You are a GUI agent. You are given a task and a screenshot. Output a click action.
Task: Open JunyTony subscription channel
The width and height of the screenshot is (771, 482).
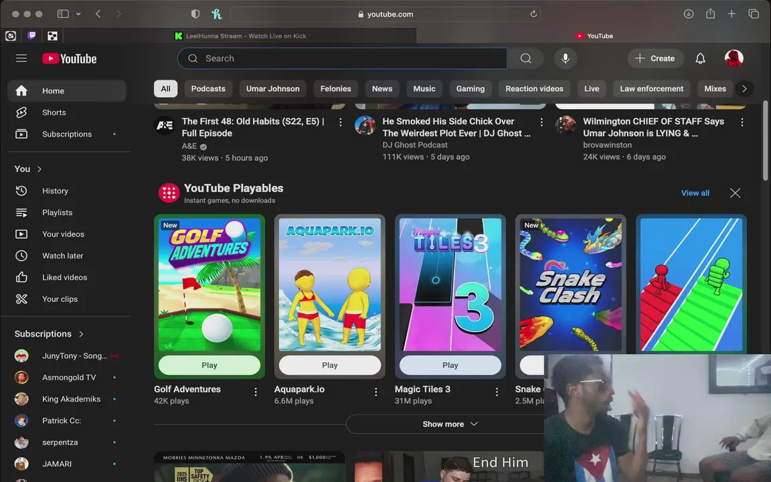click(67, 355)
